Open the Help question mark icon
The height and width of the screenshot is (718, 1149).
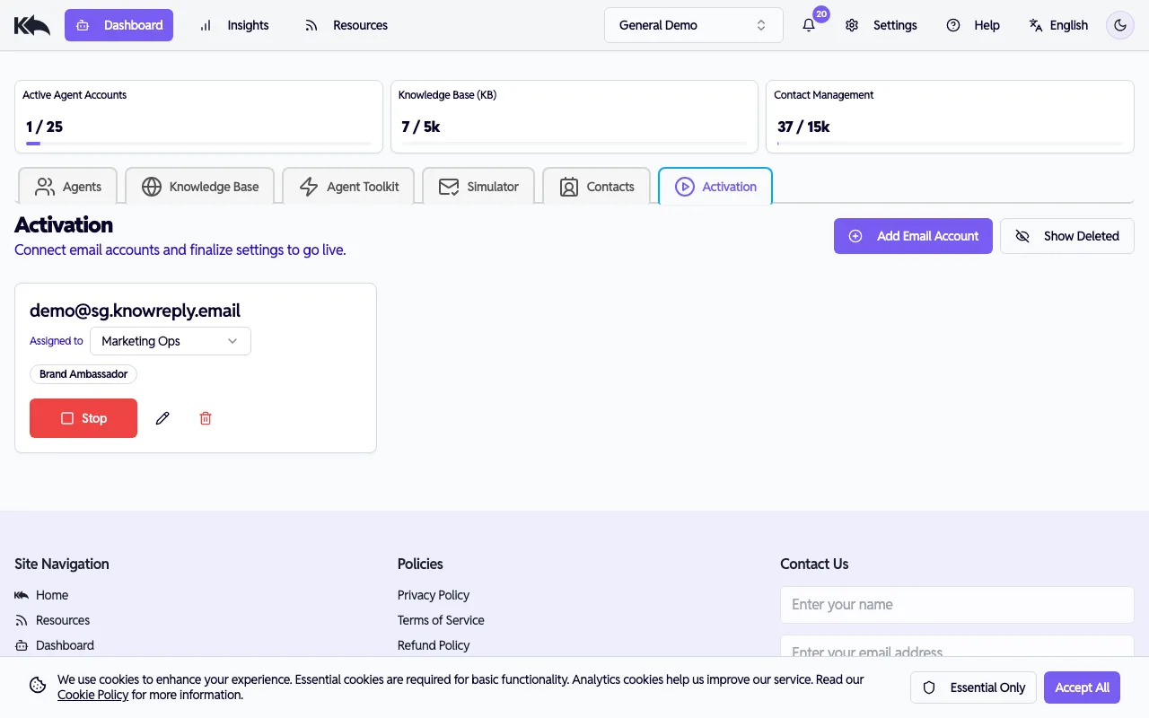pos(953,25)
